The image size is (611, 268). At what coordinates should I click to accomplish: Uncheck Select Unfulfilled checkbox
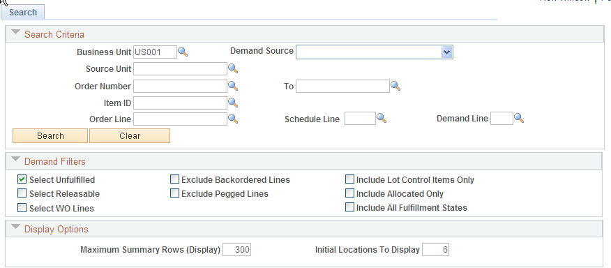click(22, 179)
